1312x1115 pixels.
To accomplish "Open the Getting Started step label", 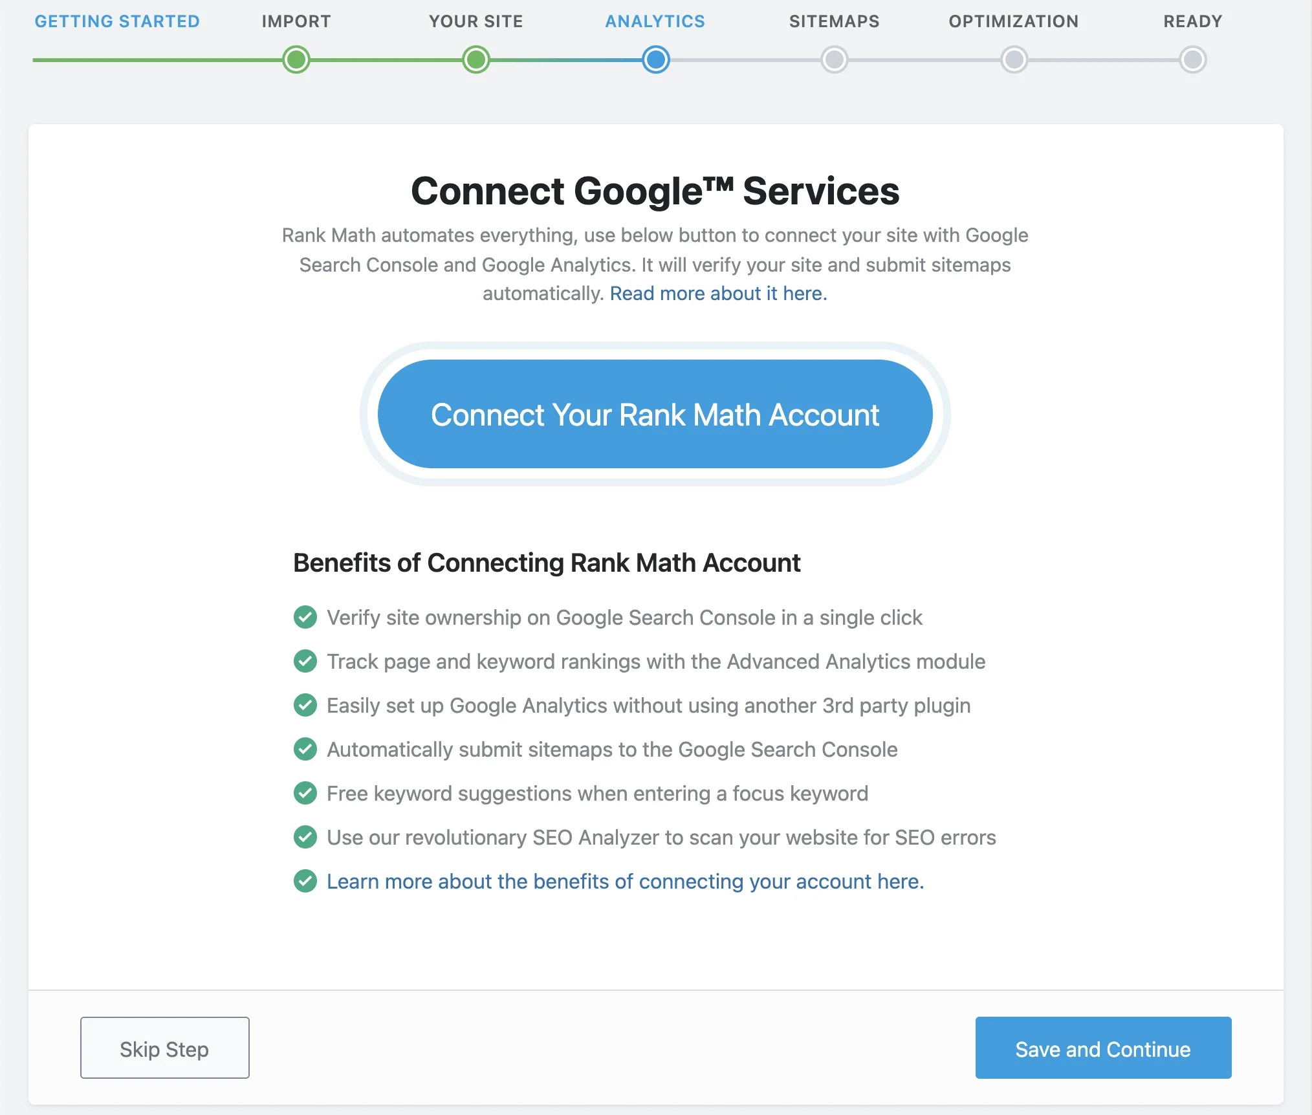I will (x=117, y=21).
